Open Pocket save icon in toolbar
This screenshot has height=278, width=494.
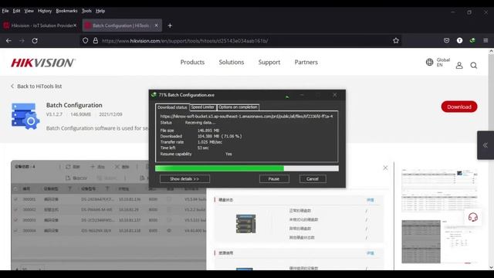pos(446,40)
